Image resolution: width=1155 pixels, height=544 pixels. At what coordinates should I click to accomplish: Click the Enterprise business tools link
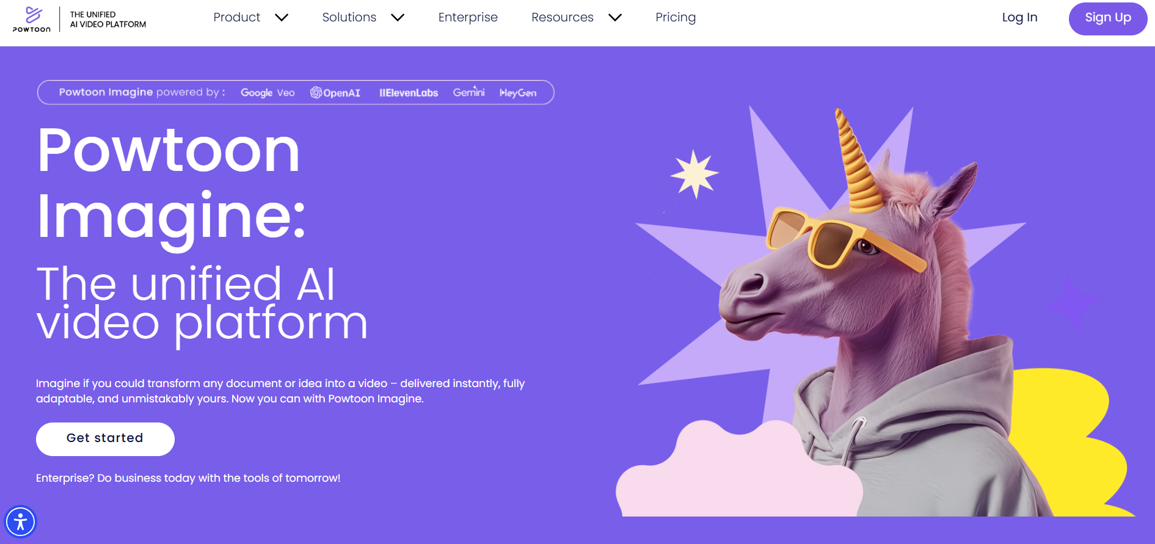click(188, 478)
